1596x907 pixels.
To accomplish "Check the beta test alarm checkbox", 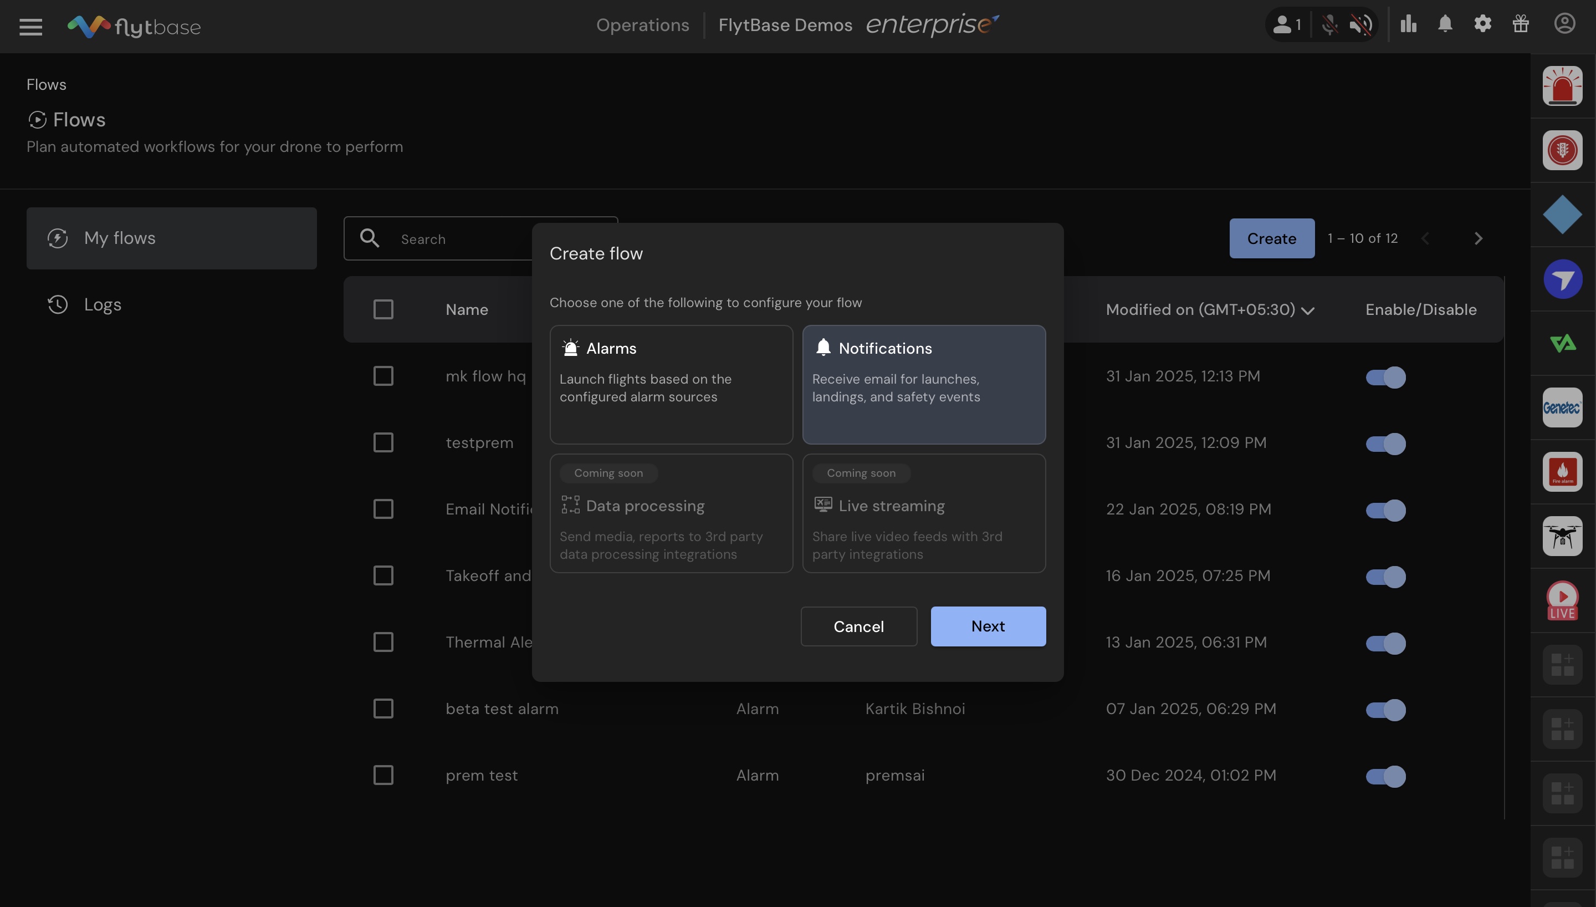I will tap(383, 709).
